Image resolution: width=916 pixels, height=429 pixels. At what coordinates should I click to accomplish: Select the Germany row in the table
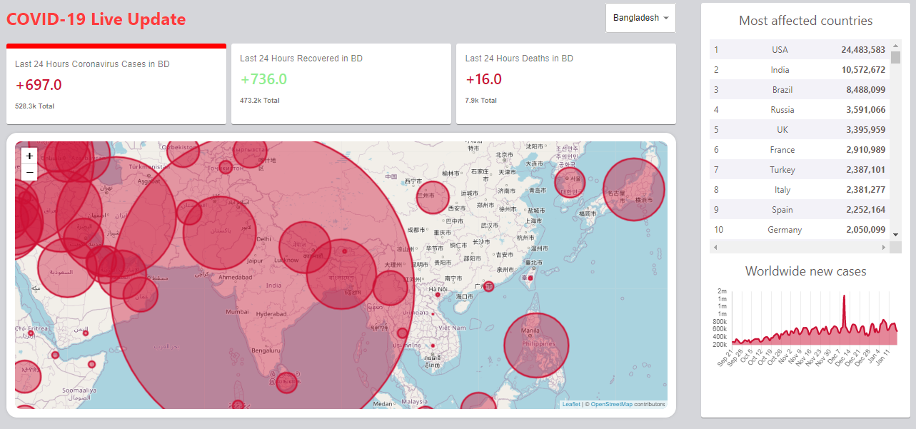click(x=800, y=230)
